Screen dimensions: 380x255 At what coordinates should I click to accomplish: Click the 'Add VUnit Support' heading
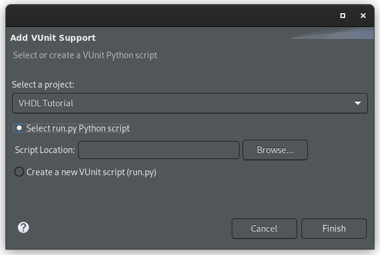click(53, 38)
